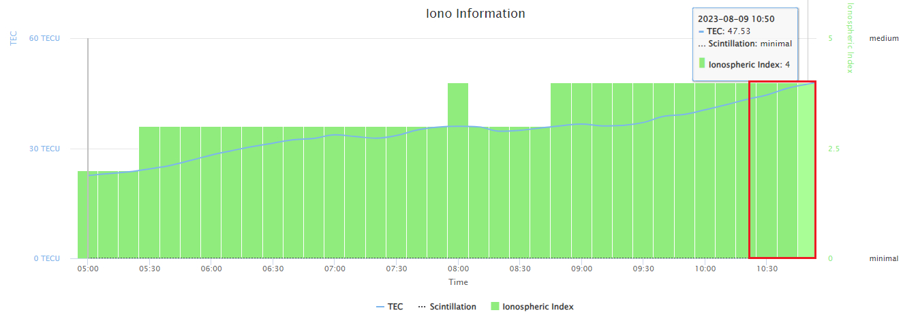903x319 pixels.
Task: Toggle the Ionospheric Index legend entry
Action: [532, 307]
